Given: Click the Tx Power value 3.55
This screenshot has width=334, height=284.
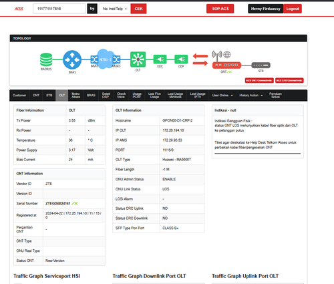Looking at the screenshot, I should pyautogui.click(x=72, y=120).
